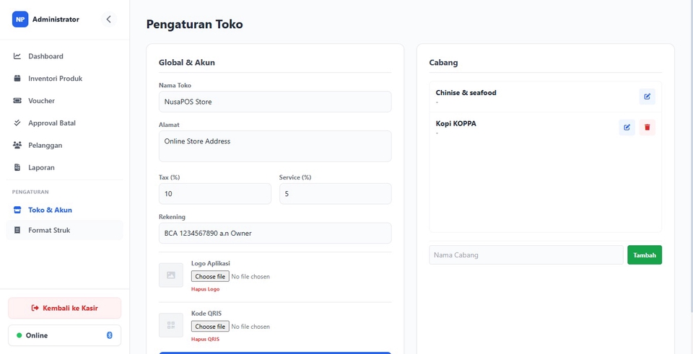Click the logo image placeholder thumbnail
This screenshot has width=693, height=354.
coord(171,275)
